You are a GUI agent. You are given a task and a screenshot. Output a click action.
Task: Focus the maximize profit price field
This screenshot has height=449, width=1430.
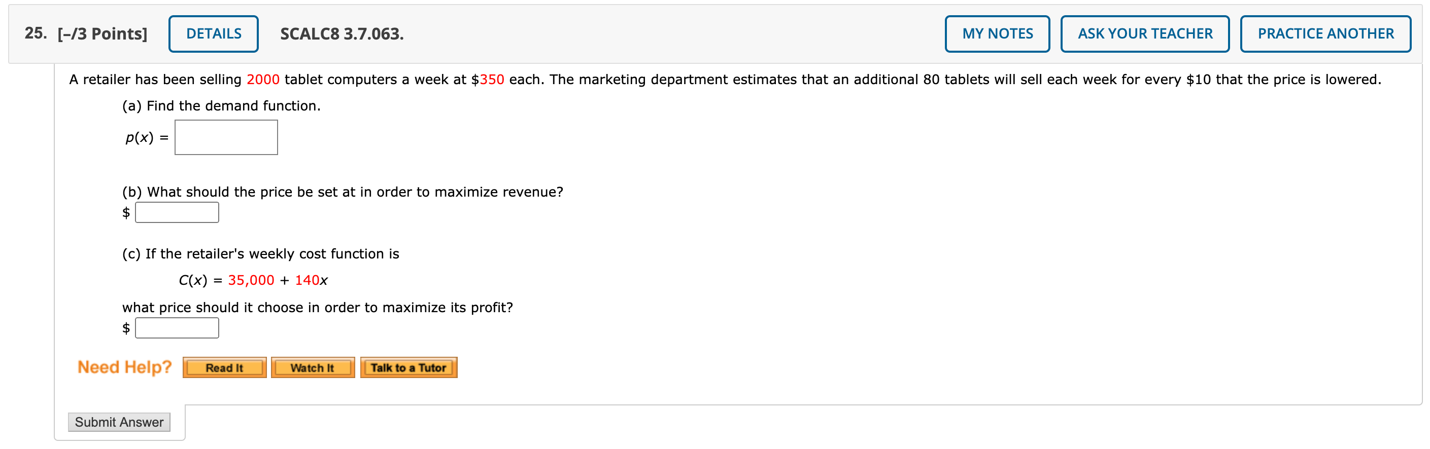point(177,328)
